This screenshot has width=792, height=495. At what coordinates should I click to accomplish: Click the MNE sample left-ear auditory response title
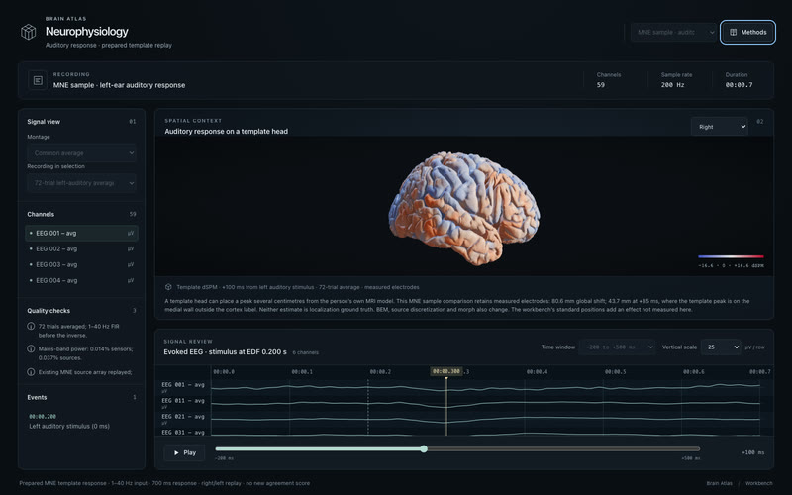tap(119, 85)
